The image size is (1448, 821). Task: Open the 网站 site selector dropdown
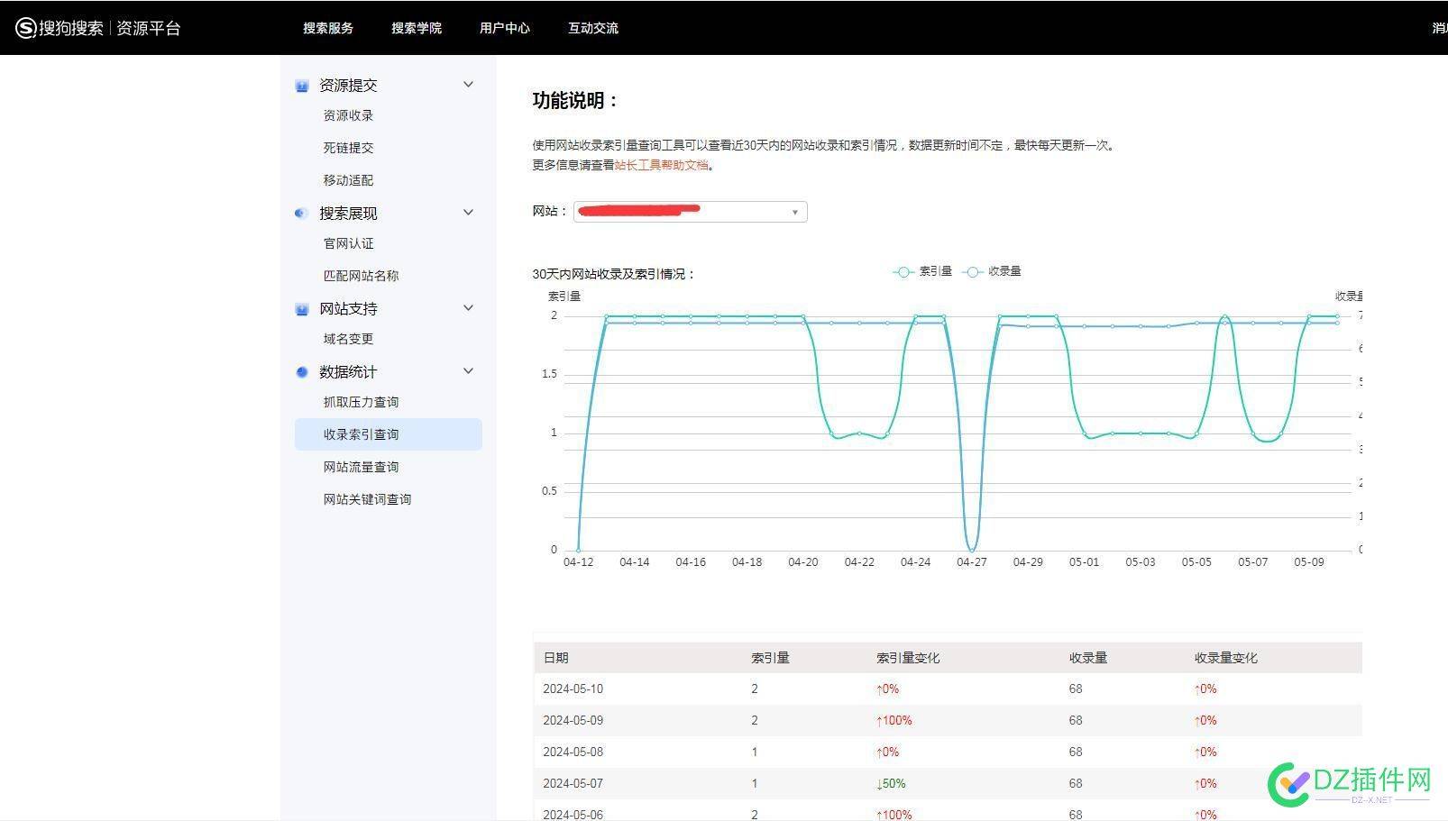coord(691,212)
